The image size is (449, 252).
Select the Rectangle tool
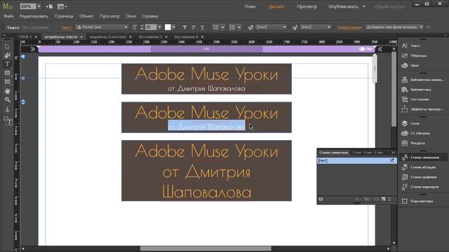(x=7, y=73)
